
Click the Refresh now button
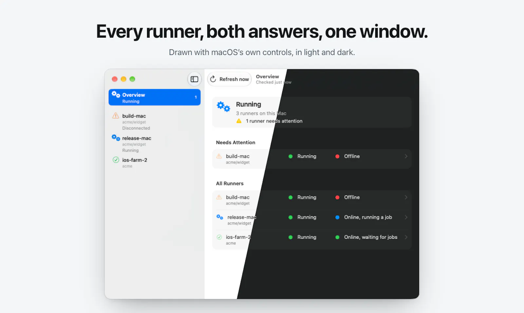point(229,79)
